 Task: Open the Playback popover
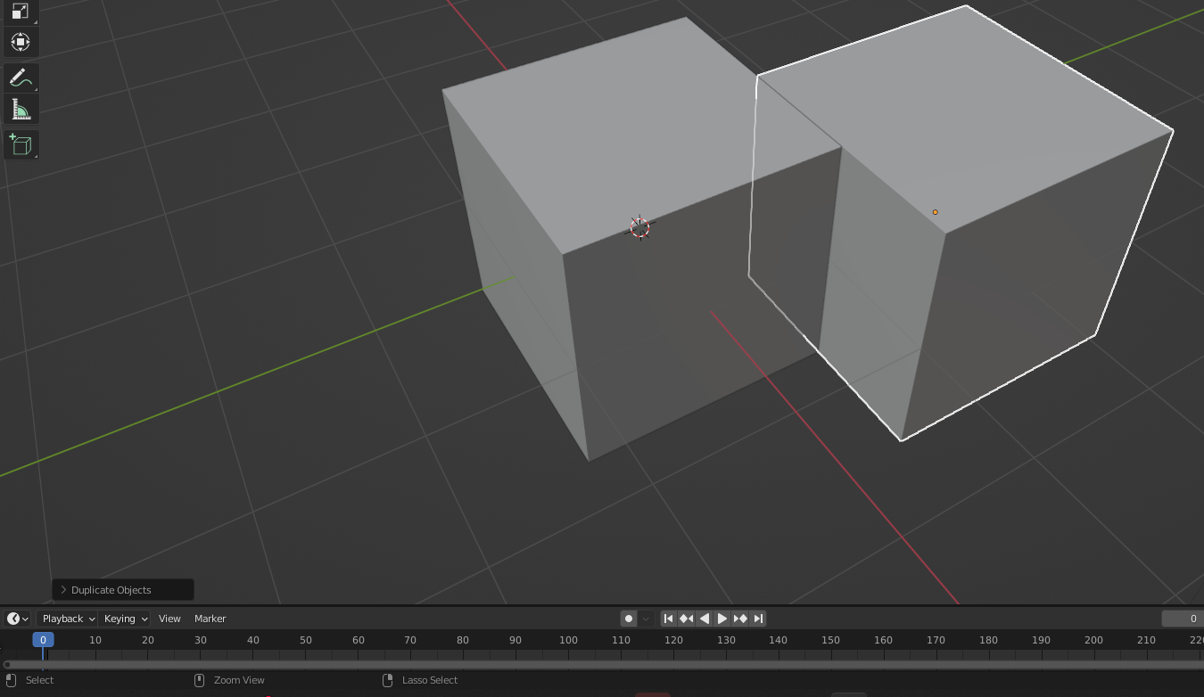(69, 619)
